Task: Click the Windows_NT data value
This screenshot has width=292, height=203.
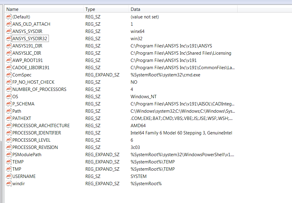Action: coord(144,97)
